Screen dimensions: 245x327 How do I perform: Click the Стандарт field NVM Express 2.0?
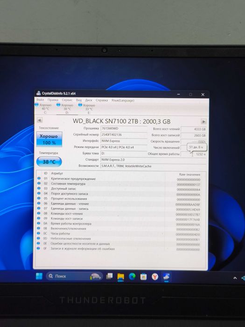153,160
